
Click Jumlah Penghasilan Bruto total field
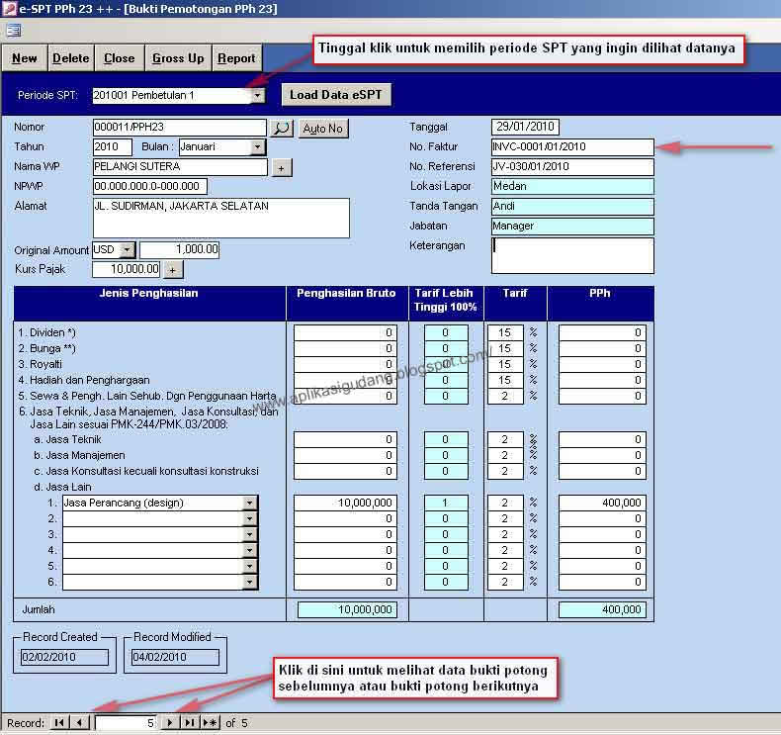point(347,610)
